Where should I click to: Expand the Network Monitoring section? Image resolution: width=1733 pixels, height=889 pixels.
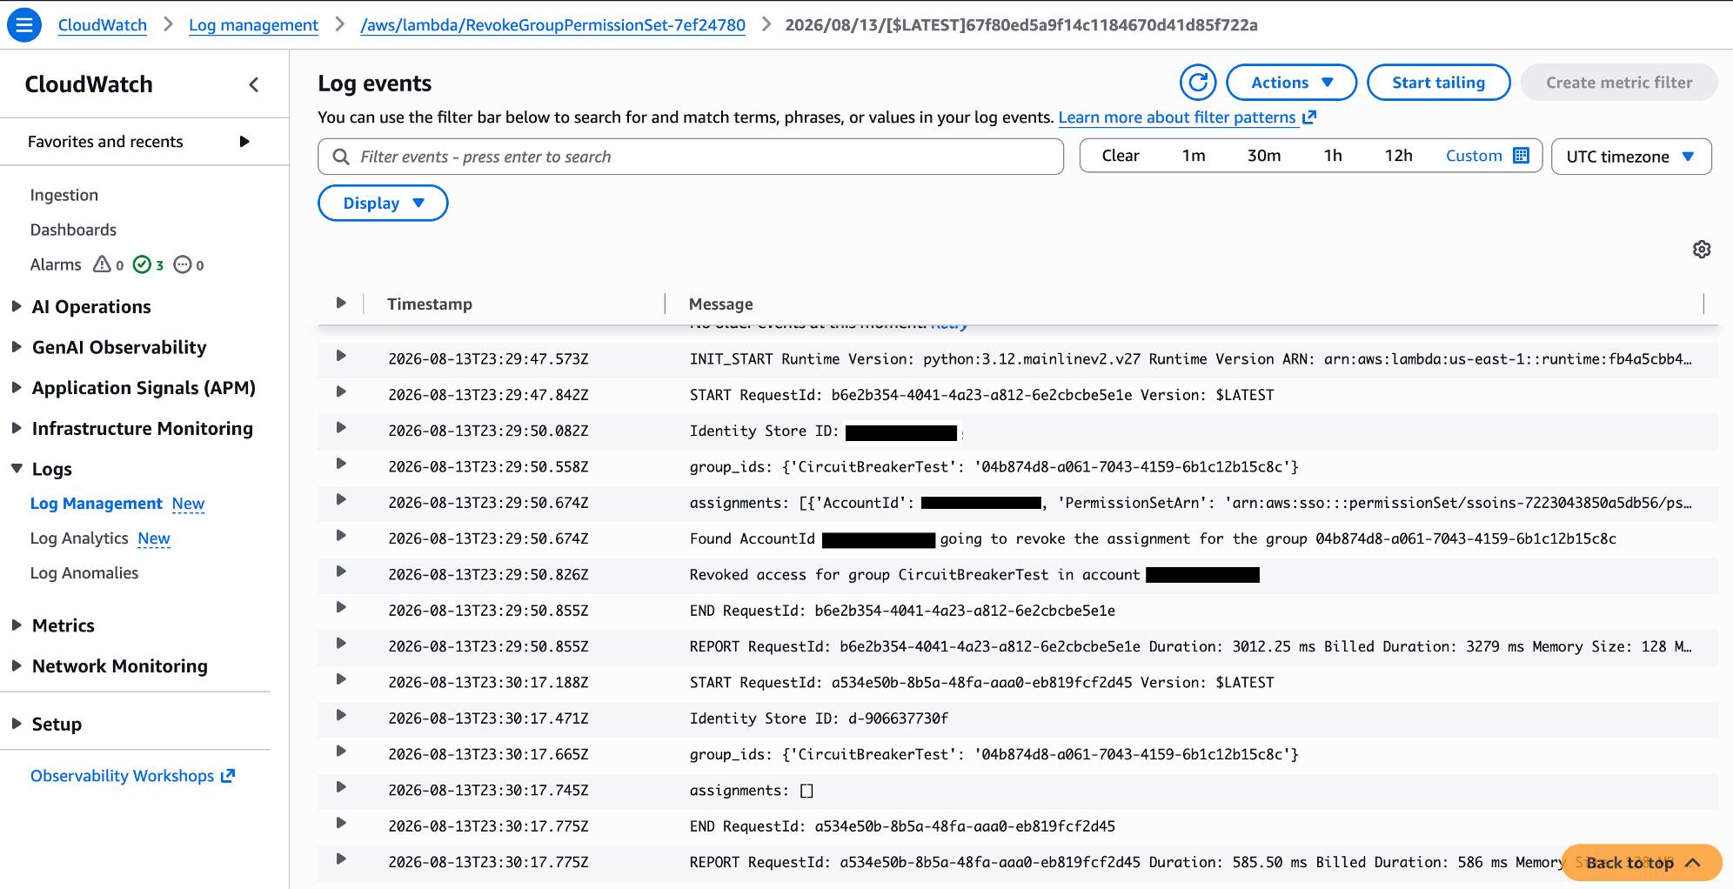pyautogui.click(x=17, y=665)
